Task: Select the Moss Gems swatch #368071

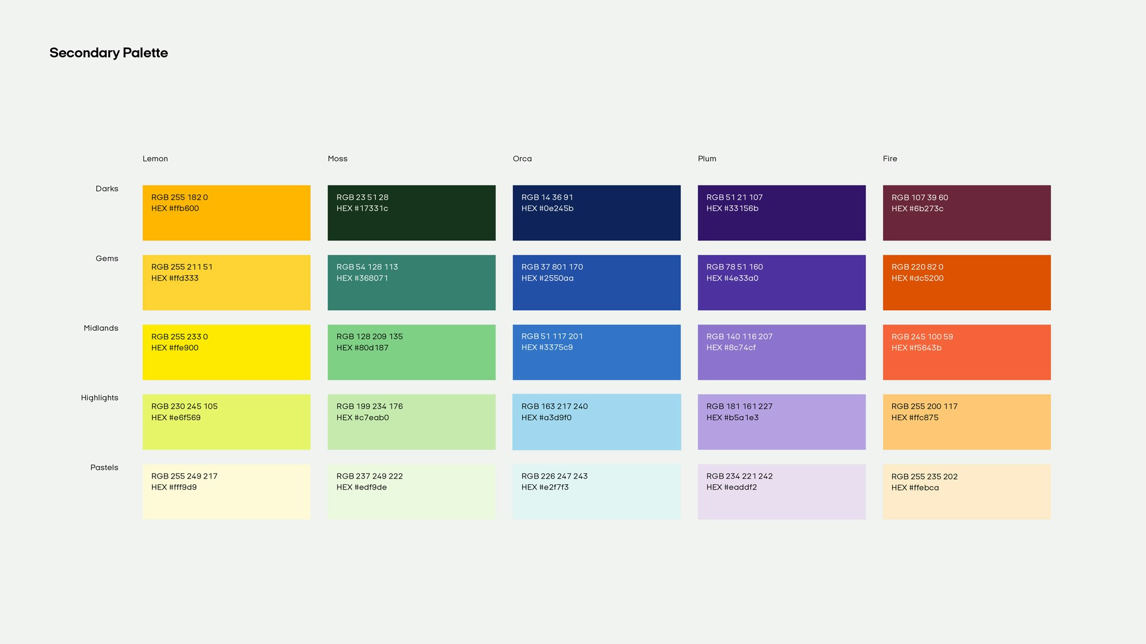Action: 411,282
